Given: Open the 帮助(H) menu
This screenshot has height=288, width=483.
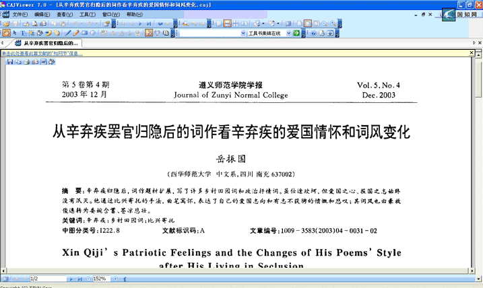Looking at the screenshot, I should [x=134, y=13].
